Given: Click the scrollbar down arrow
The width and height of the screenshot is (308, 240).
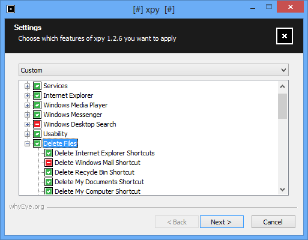Looking at the screenshot, I should click(282, 189).
